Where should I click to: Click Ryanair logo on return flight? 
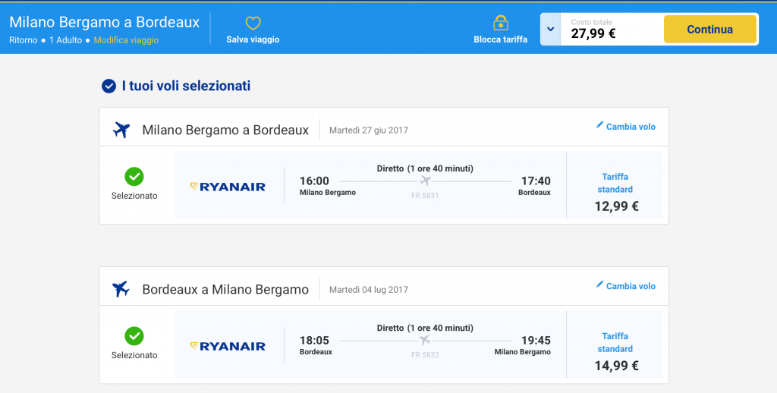pyautogui.click(x=228, y=346)
